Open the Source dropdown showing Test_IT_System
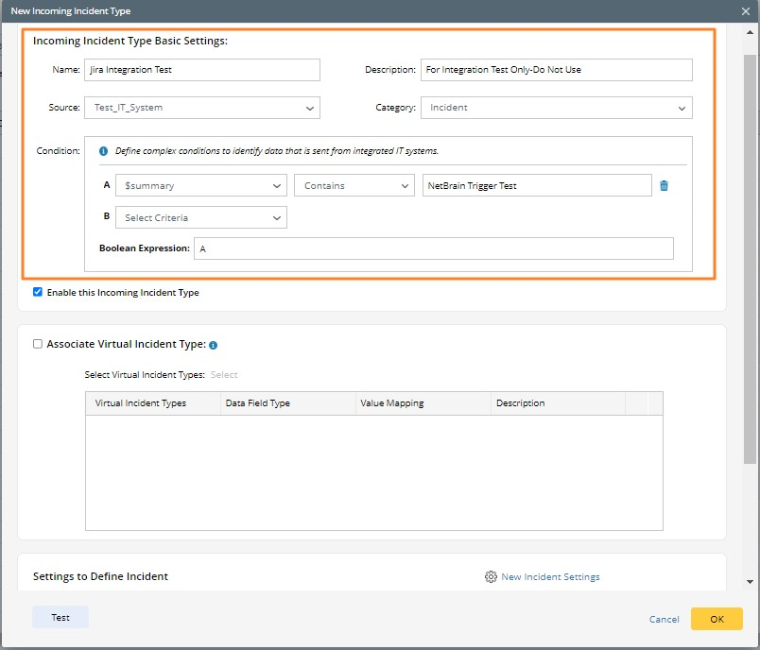This screenshot has width=760, height=650. 202,108
